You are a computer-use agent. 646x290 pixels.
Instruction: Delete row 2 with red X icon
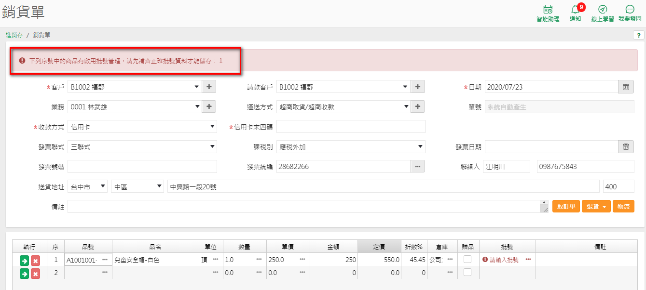click(x=35, y=273)
